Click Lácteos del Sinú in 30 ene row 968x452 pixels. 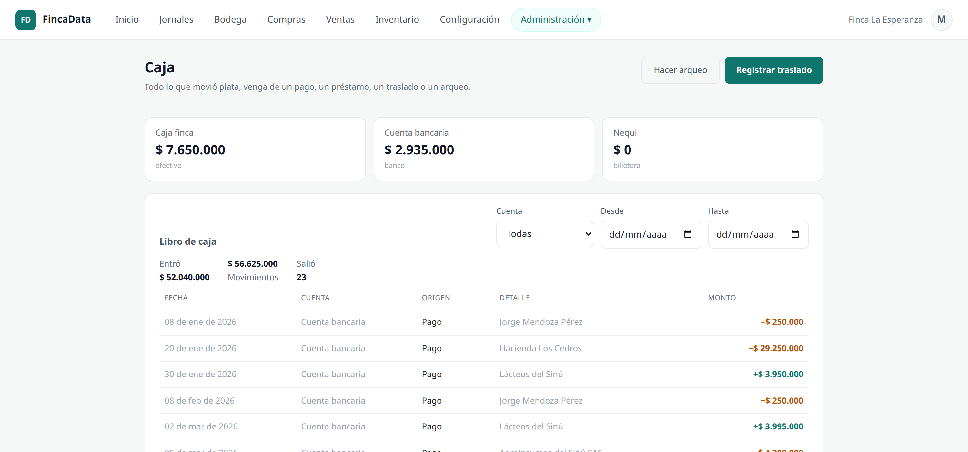point(531,374)
